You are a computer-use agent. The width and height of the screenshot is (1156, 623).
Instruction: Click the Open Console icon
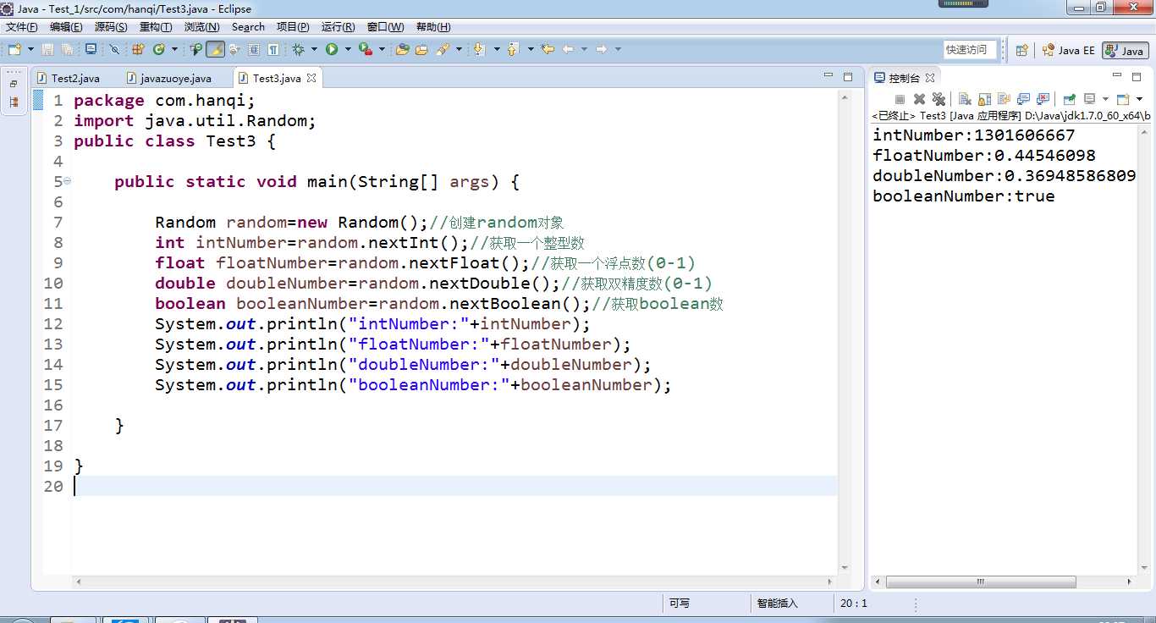(1123, 99)
